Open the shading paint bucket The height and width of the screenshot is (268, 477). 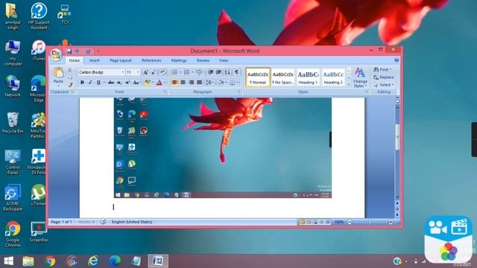click(x=221, y=83)
